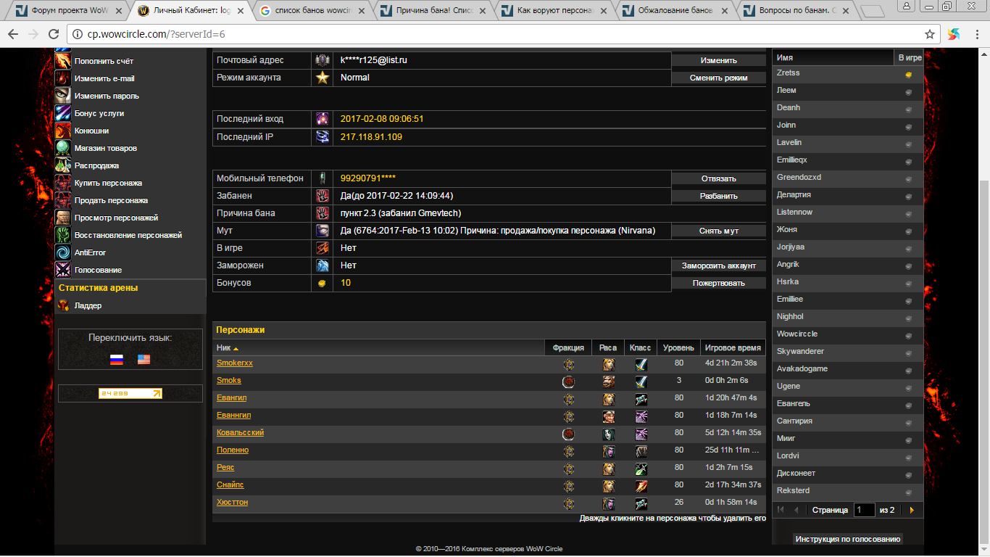
Task: Click the Chrome bookmark star icon
Action: click(x=930, y=34)
